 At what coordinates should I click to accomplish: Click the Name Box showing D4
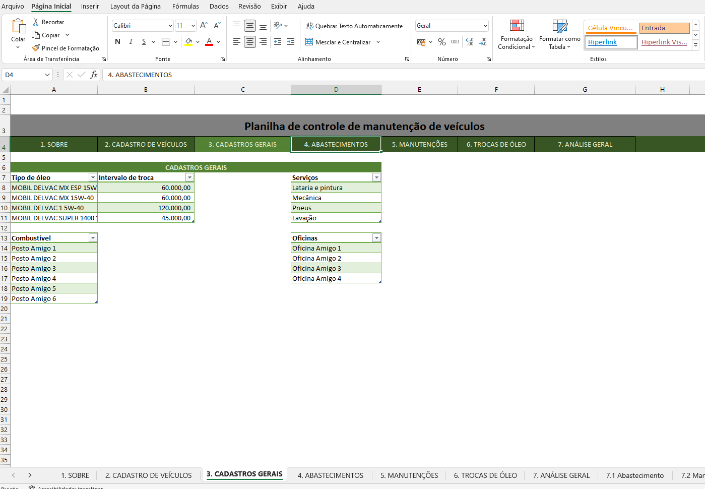23,75
